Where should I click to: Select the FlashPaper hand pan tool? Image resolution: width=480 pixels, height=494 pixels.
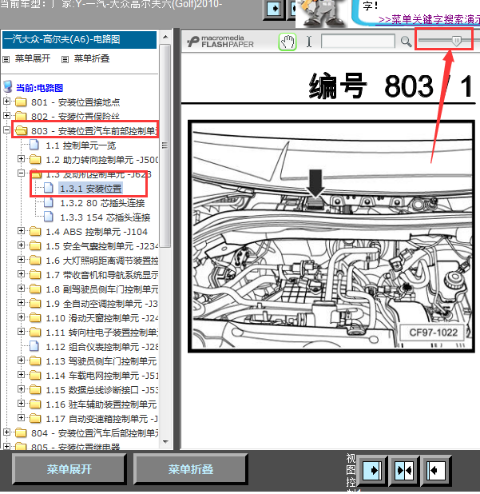287,42
